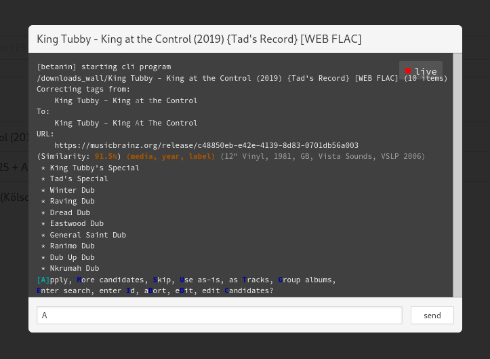Toggle the red live indicator
490x359 pixels.
[x=421, y=71]
